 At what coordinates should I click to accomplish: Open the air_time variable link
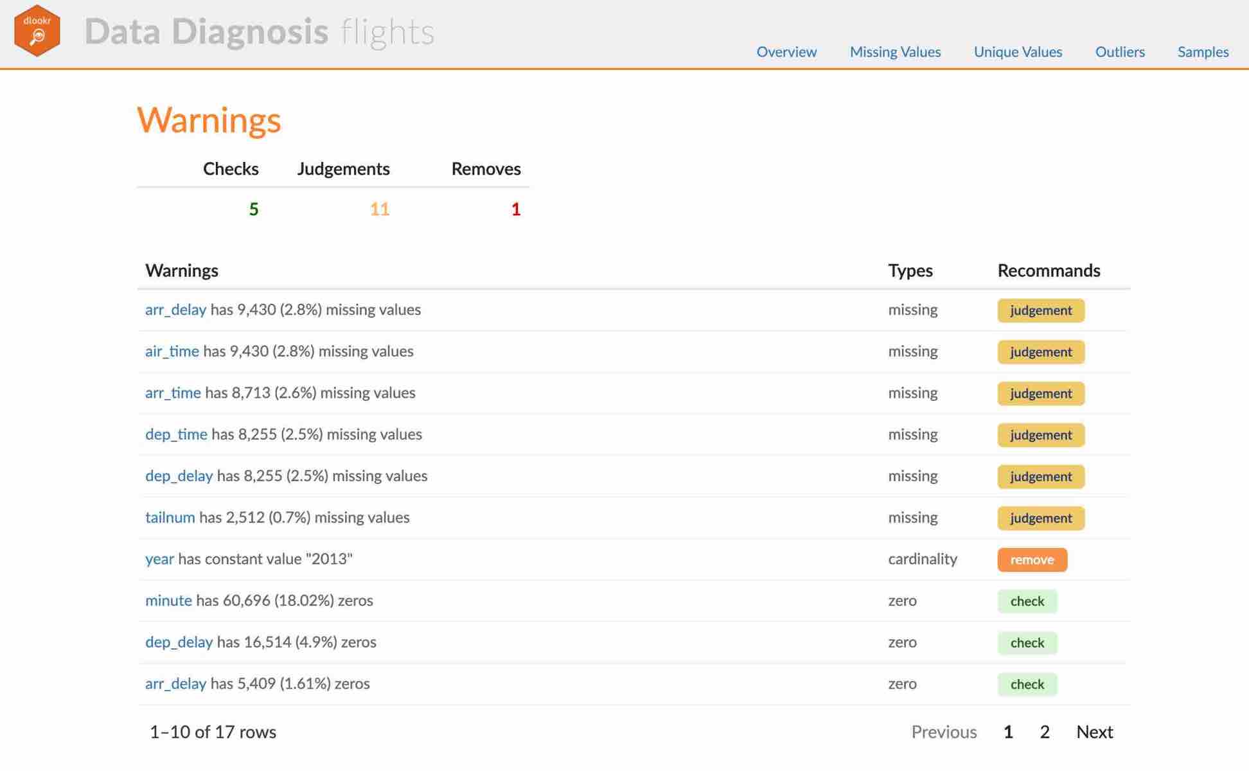click(172, 351)
